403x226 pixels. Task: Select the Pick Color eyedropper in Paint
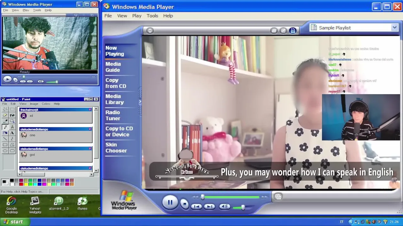click(x=5, y=121)
